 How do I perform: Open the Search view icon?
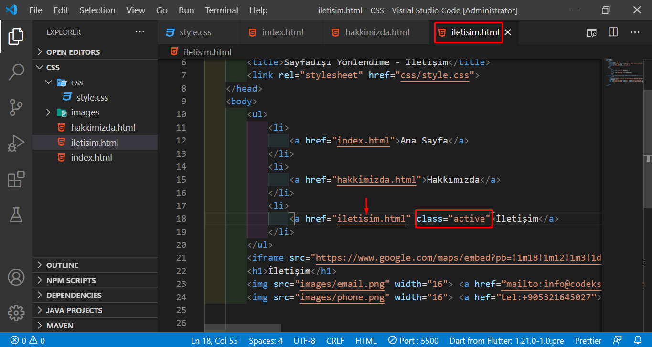pyautogui.click(x=16, y=72)
